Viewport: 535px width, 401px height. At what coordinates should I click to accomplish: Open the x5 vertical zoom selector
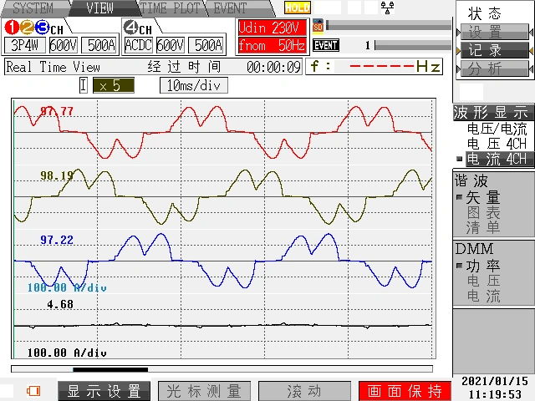coord(114,85)
